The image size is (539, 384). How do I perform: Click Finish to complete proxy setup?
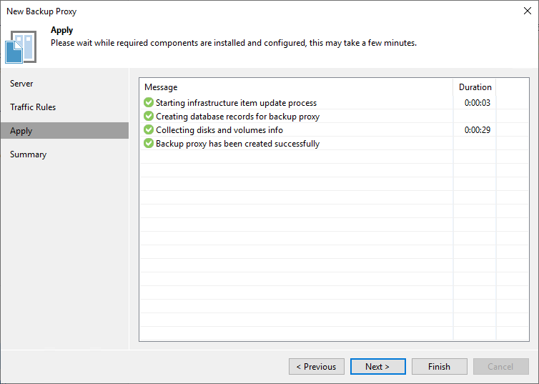pyautogui.click(x=439, y=367)
